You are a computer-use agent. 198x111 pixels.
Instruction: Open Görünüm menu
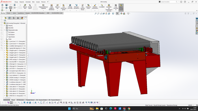point(28,2)
